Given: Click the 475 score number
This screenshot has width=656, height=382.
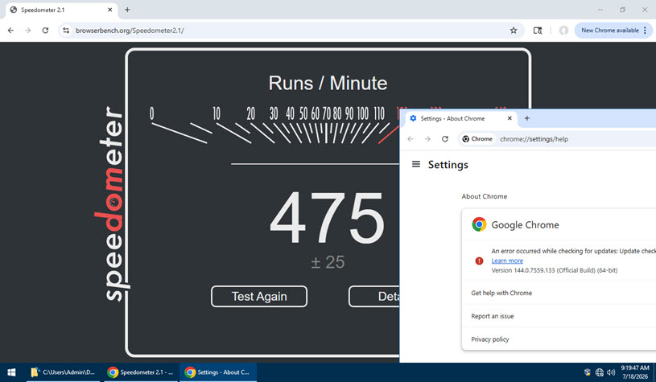Looking at the screenshot, I should click(x=327, y=218).
